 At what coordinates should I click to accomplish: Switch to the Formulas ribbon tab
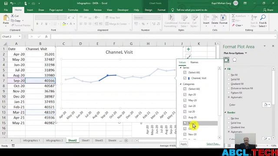(x=73, y=10)
